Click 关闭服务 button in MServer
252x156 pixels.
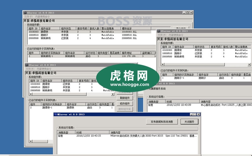click(x=189, y=122)
